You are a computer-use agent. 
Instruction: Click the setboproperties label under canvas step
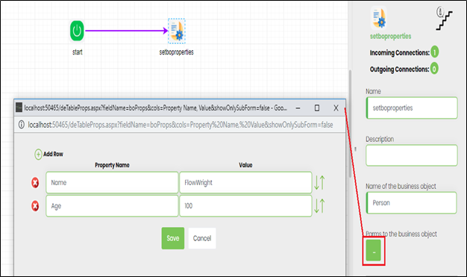176,52
